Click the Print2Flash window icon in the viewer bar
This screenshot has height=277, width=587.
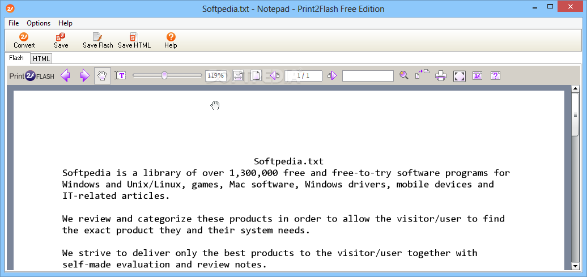pyautogui.click(x=477, y=75)
